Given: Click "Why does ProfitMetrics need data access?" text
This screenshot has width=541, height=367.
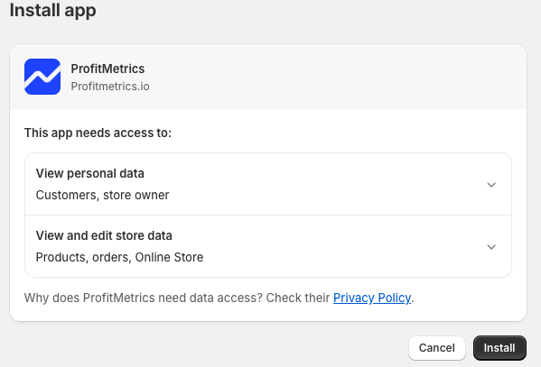Looking at the screenshot, I should point(144,298).
